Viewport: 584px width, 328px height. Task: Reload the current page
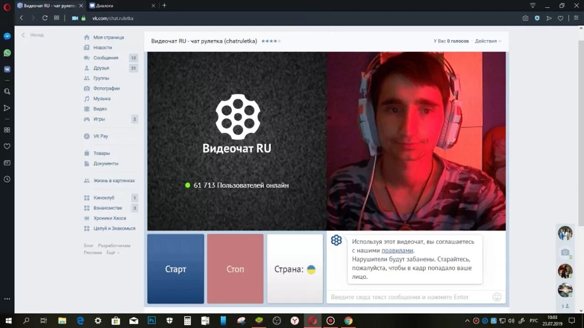[x=45, y=18]
